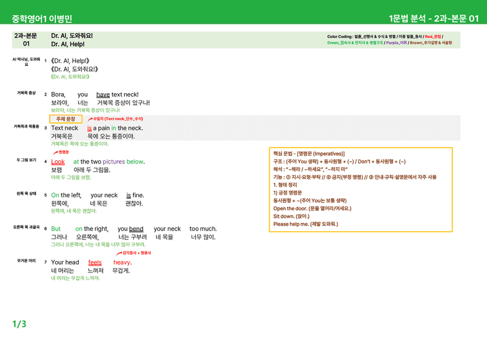Click the purple word "pictures"
487x344 pixels.
point(114,162)
